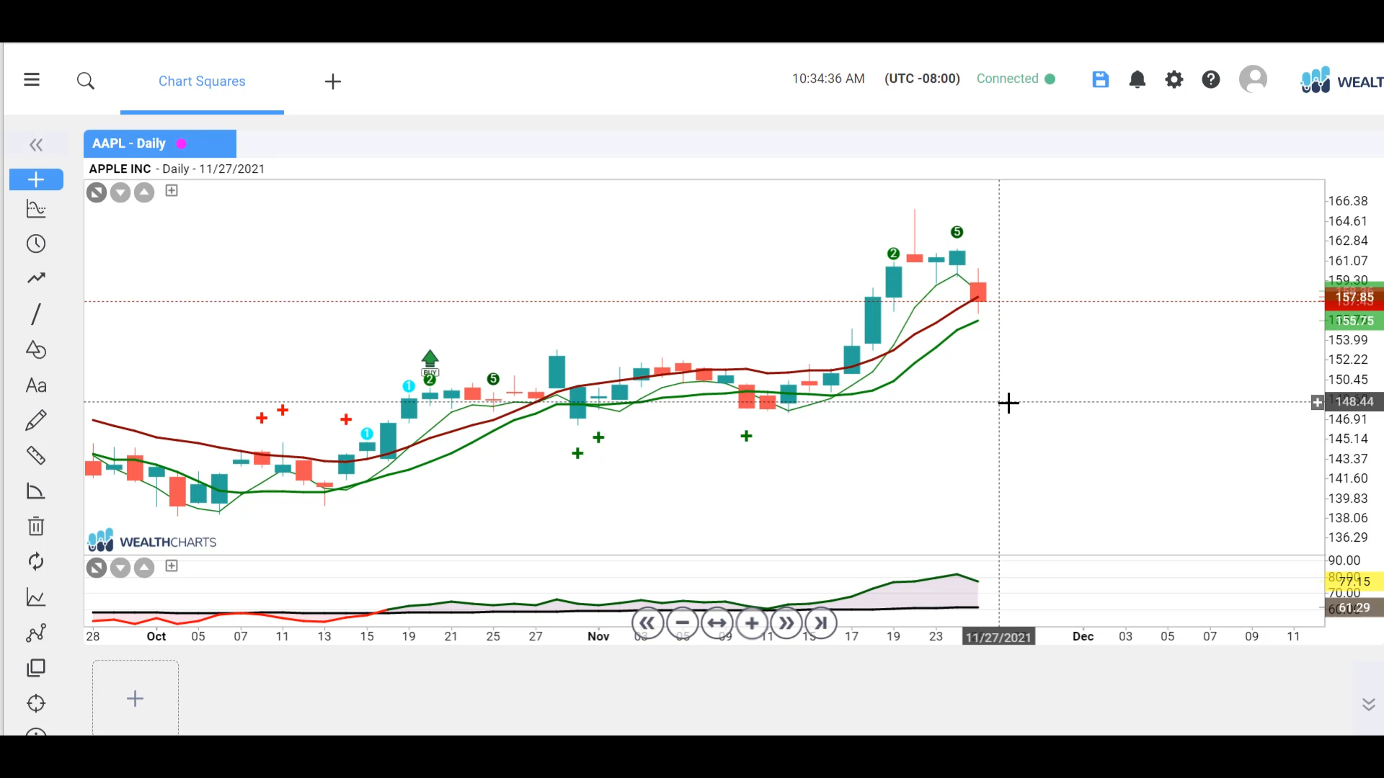
Task: Select the angle measurement tool
Action: tap(36, 491)
